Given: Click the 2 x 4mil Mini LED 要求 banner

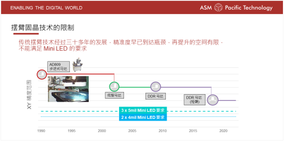Looking at the screenshot, I should [142, 117].
